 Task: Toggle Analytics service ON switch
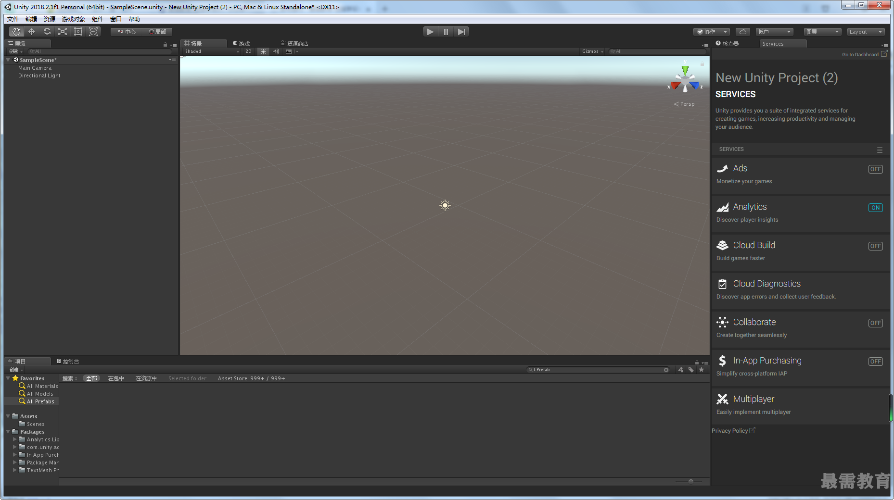875,208
